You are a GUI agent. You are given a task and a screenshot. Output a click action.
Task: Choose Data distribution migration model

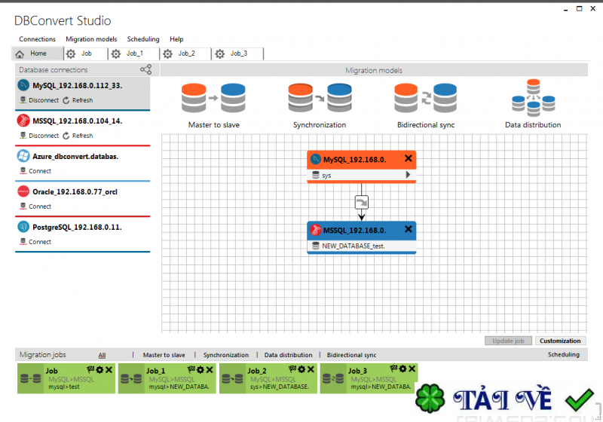533,104
